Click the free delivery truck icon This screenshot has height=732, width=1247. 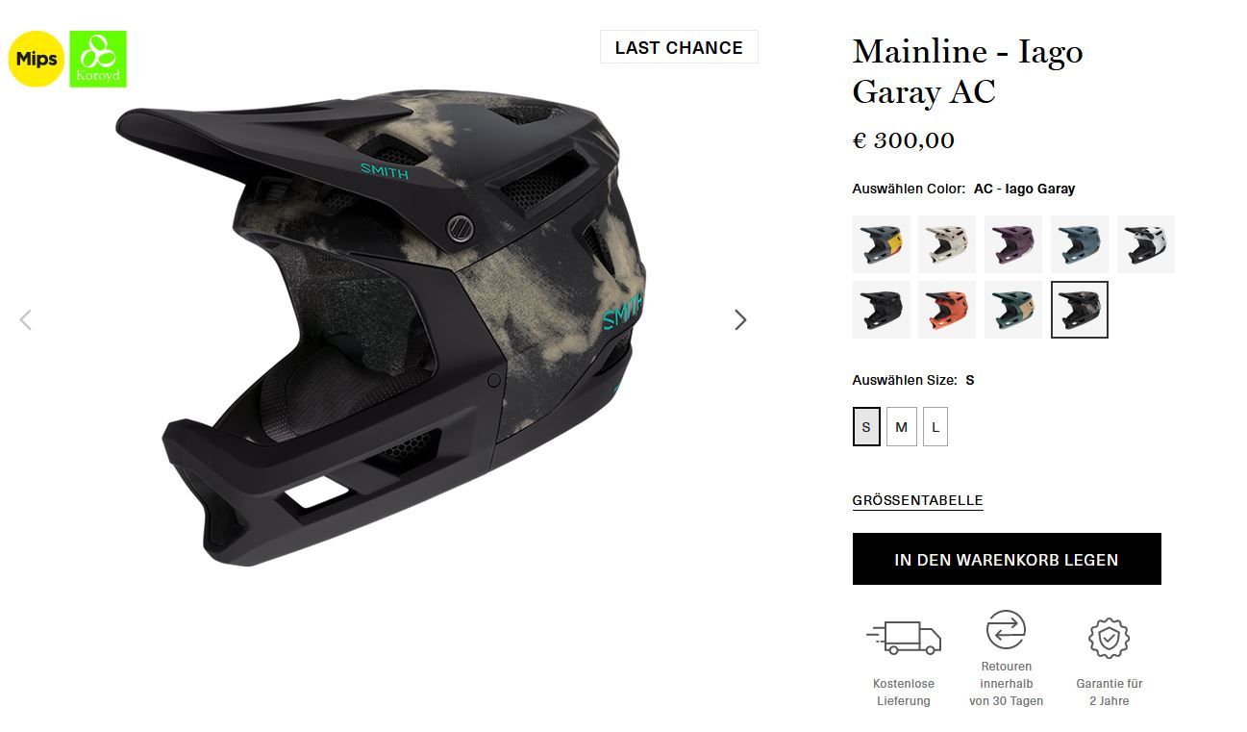(x=904, y=638)
